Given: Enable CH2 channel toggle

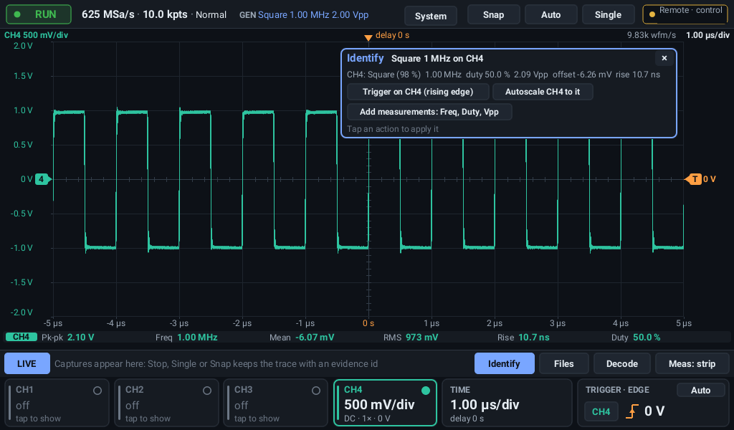Looking at the screenshot, I should [207, 391].
